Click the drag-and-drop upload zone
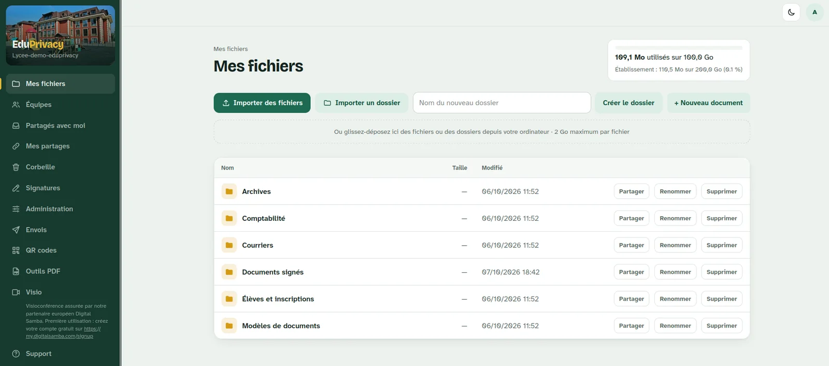This screenshot has width=829, height=366. click(x=482, y=132)
